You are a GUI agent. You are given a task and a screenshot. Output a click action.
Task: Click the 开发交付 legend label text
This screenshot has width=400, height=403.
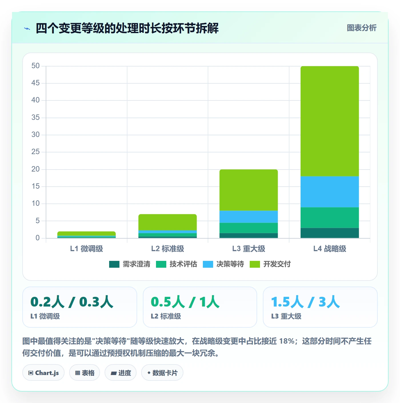pos(277,264)
